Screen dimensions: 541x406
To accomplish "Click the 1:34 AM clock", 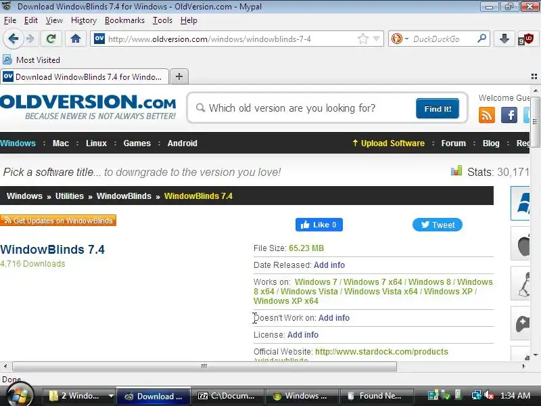I will point(515,396).
